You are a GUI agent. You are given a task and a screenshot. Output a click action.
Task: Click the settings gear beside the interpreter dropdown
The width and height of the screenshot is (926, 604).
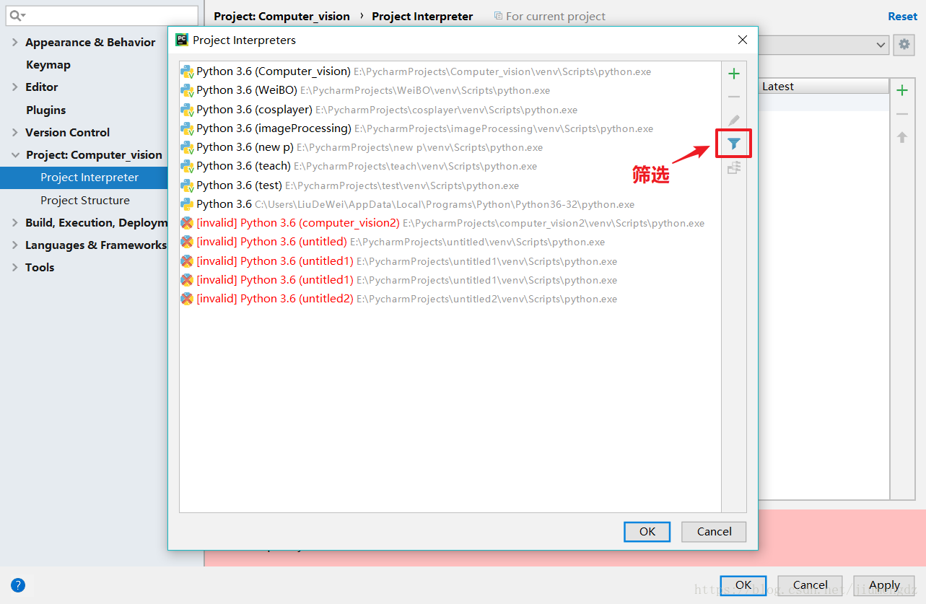(x=904, y=45)
